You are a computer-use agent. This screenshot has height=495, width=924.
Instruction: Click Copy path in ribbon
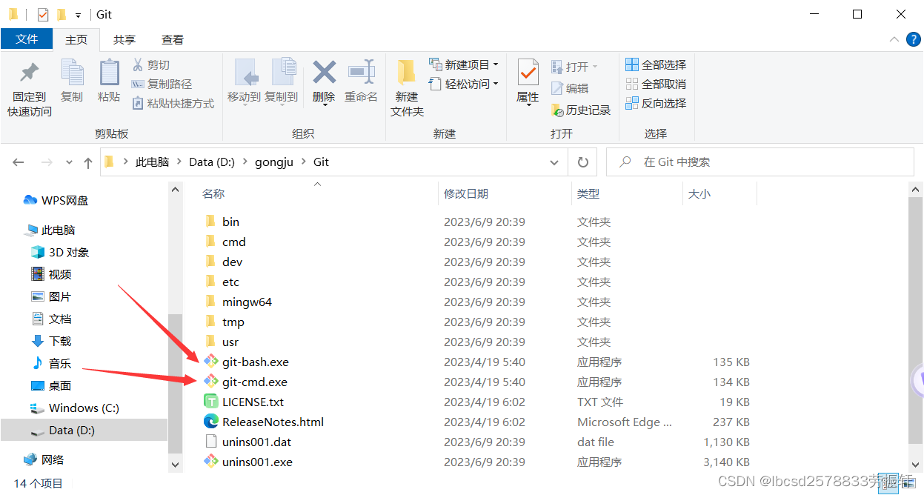click(x=162, y=84)
